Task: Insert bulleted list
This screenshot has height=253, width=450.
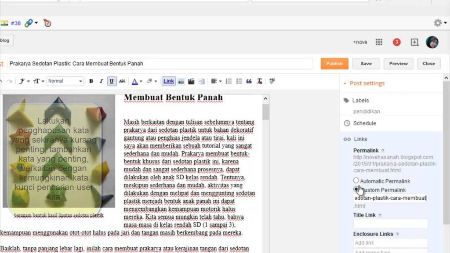Action: click(x=239, y=81)
